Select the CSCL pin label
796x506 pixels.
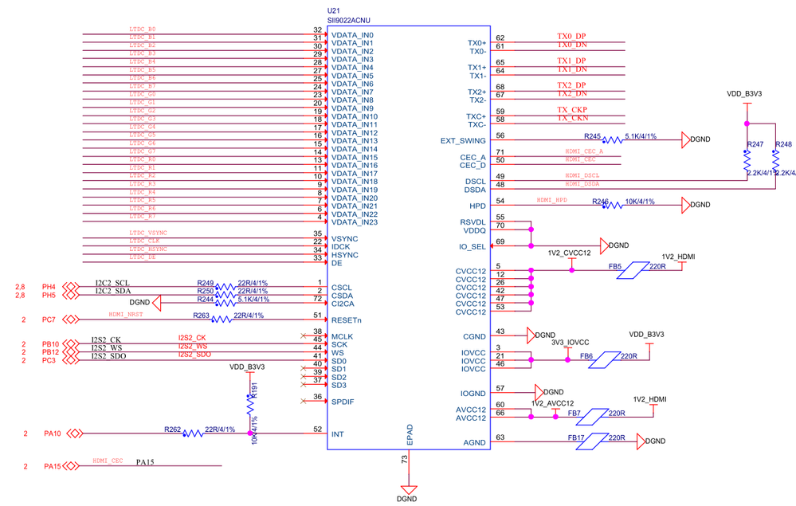click(342, 288)
